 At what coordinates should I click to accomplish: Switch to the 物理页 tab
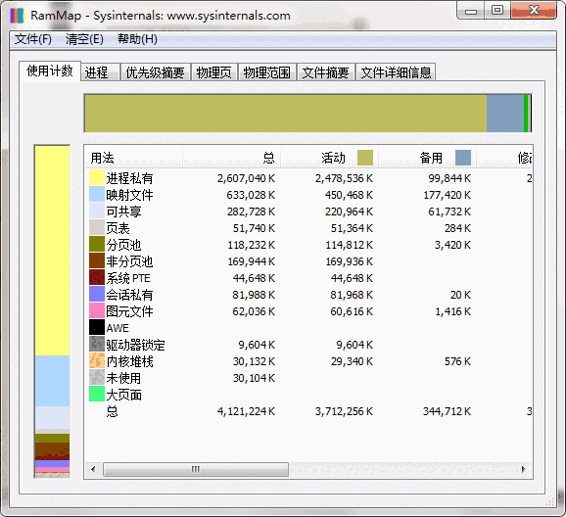click(x=214, y=72)
